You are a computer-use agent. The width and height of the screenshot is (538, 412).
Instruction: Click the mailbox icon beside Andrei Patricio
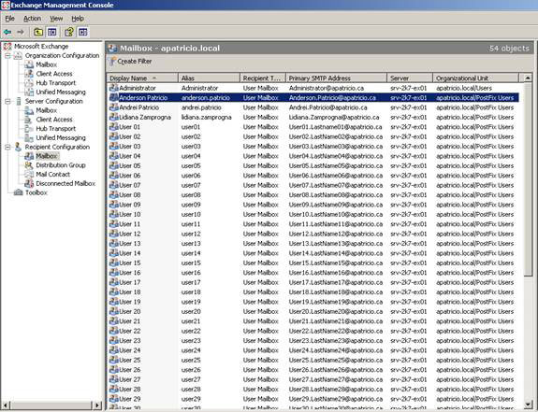coord(113,107)
